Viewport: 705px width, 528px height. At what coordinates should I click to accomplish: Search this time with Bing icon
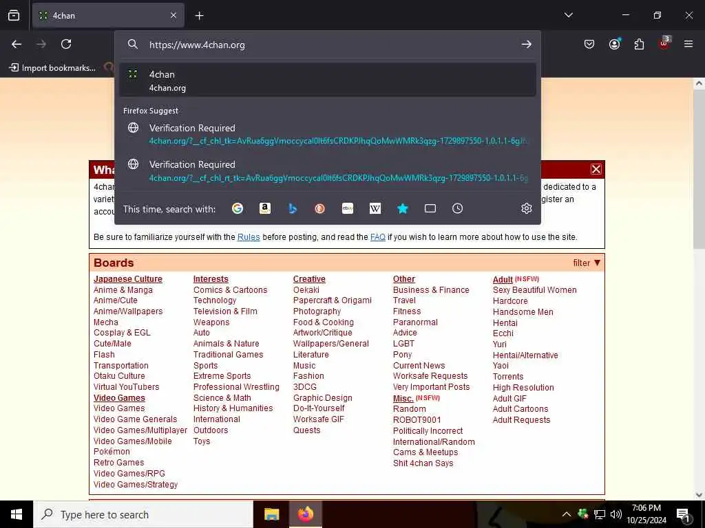pyautogui.click(x=292, y=208)
